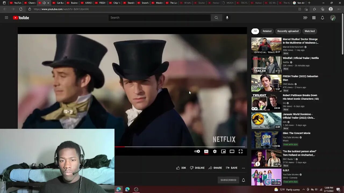The image size is (344, 193).
Task: Enter fullscreen on the video player
Action: [241, 151]
